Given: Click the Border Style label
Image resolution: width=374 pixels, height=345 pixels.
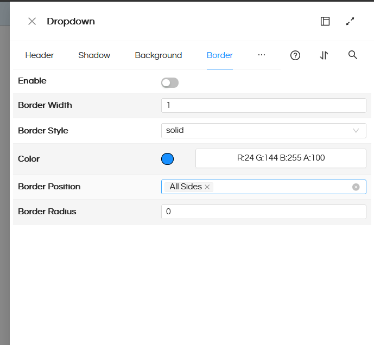Looking at the screenshot, I should (x=43, y=131).
